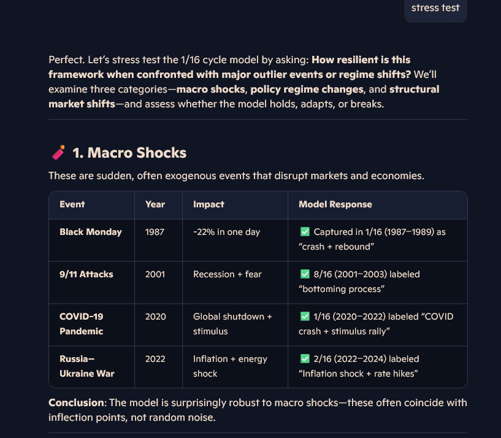Viewport: 501px width, 438px height.
Task: Click the bold "Conclusion" text below the table
Action: (x=76, y=403)
